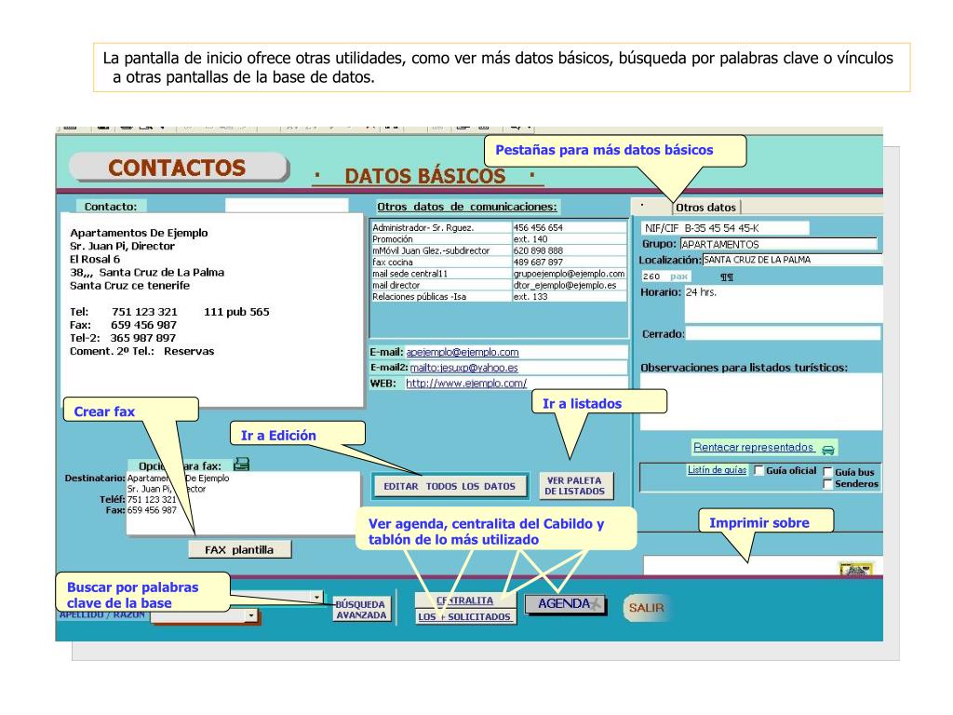Click the number 456 456 654

(569, 228)
